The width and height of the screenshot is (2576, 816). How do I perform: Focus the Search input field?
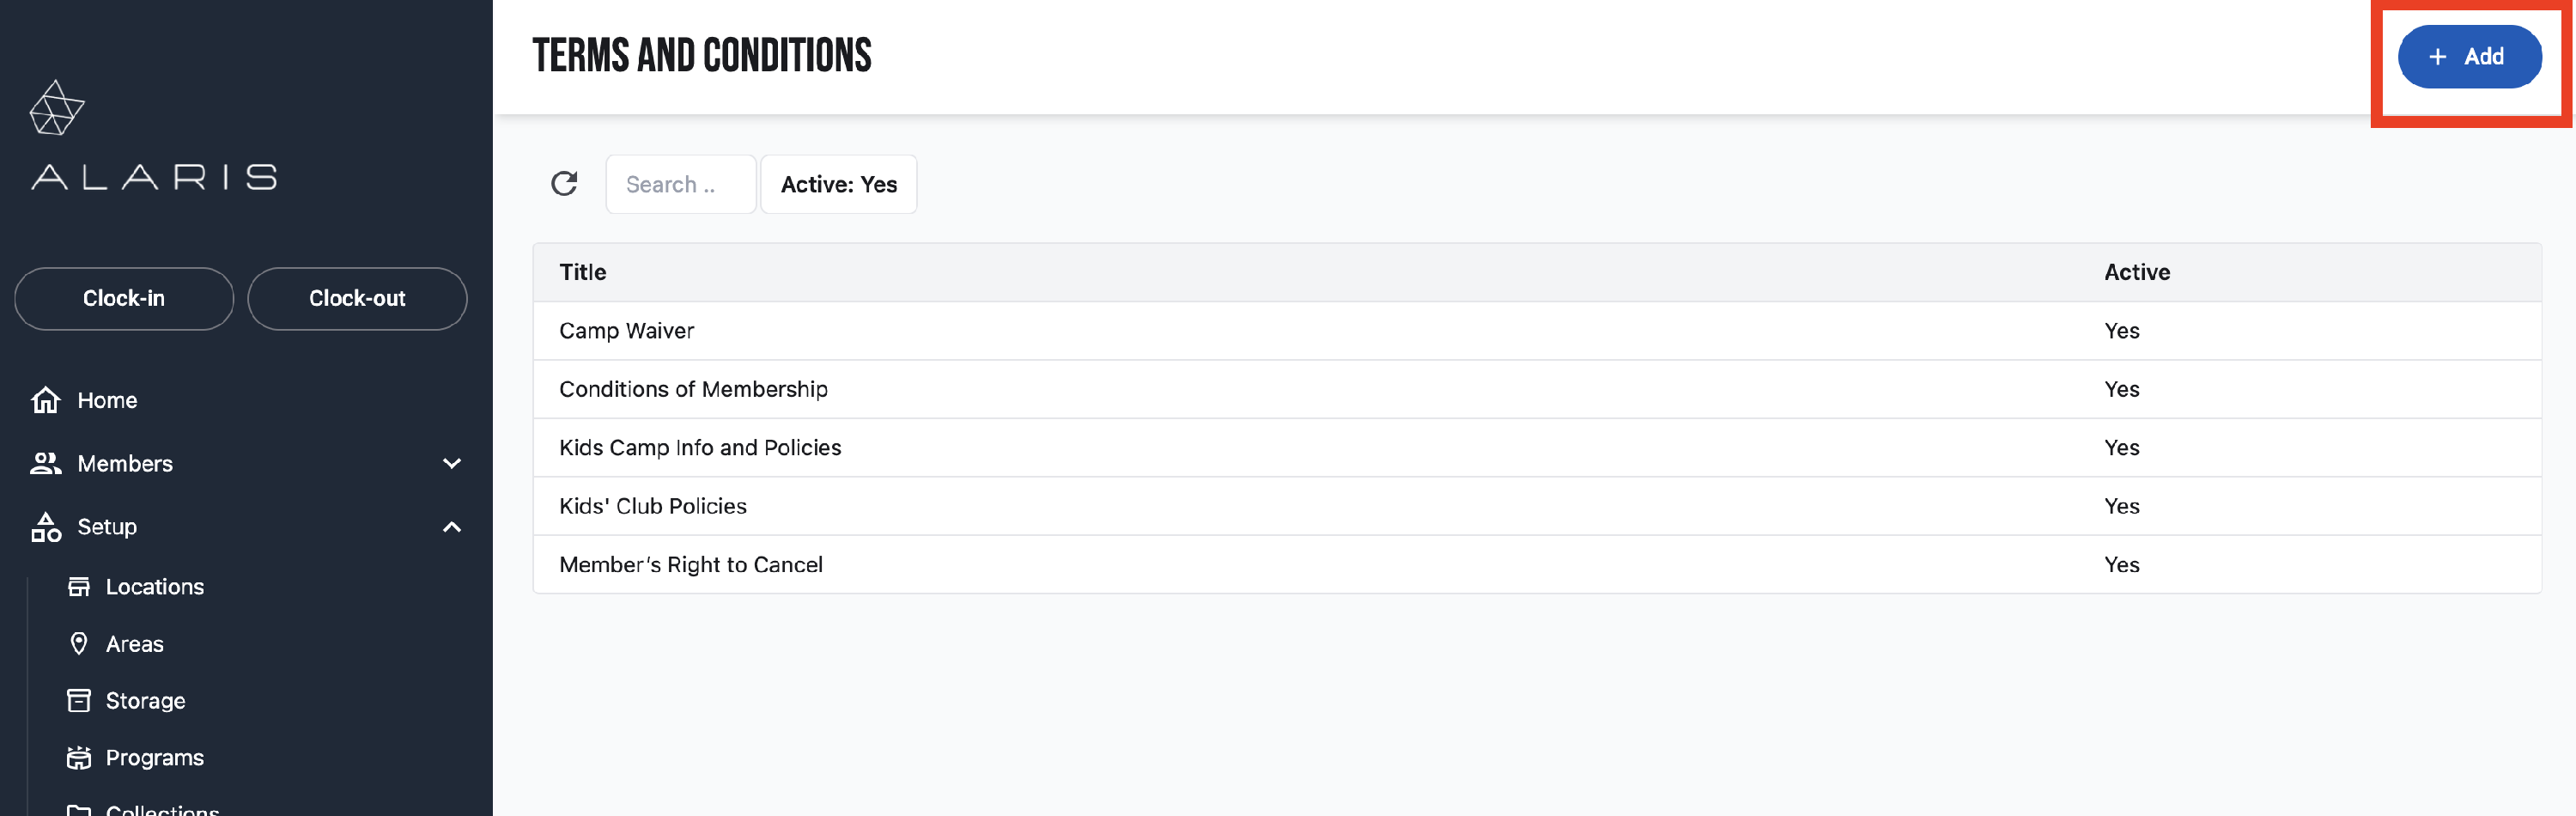tap(681, 184)
